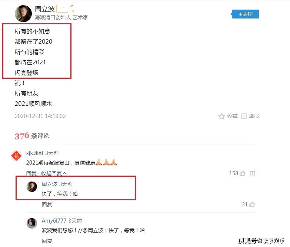Open Amy6l777's avatar picture
The width and height of the screenshot is (290, 247).
(32, 223)
